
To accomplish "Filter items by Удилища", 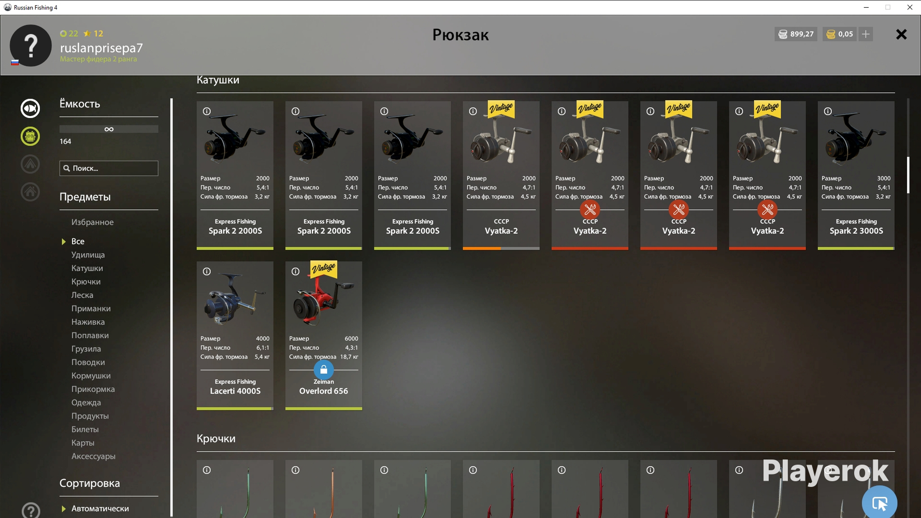I will click(88, 255).
